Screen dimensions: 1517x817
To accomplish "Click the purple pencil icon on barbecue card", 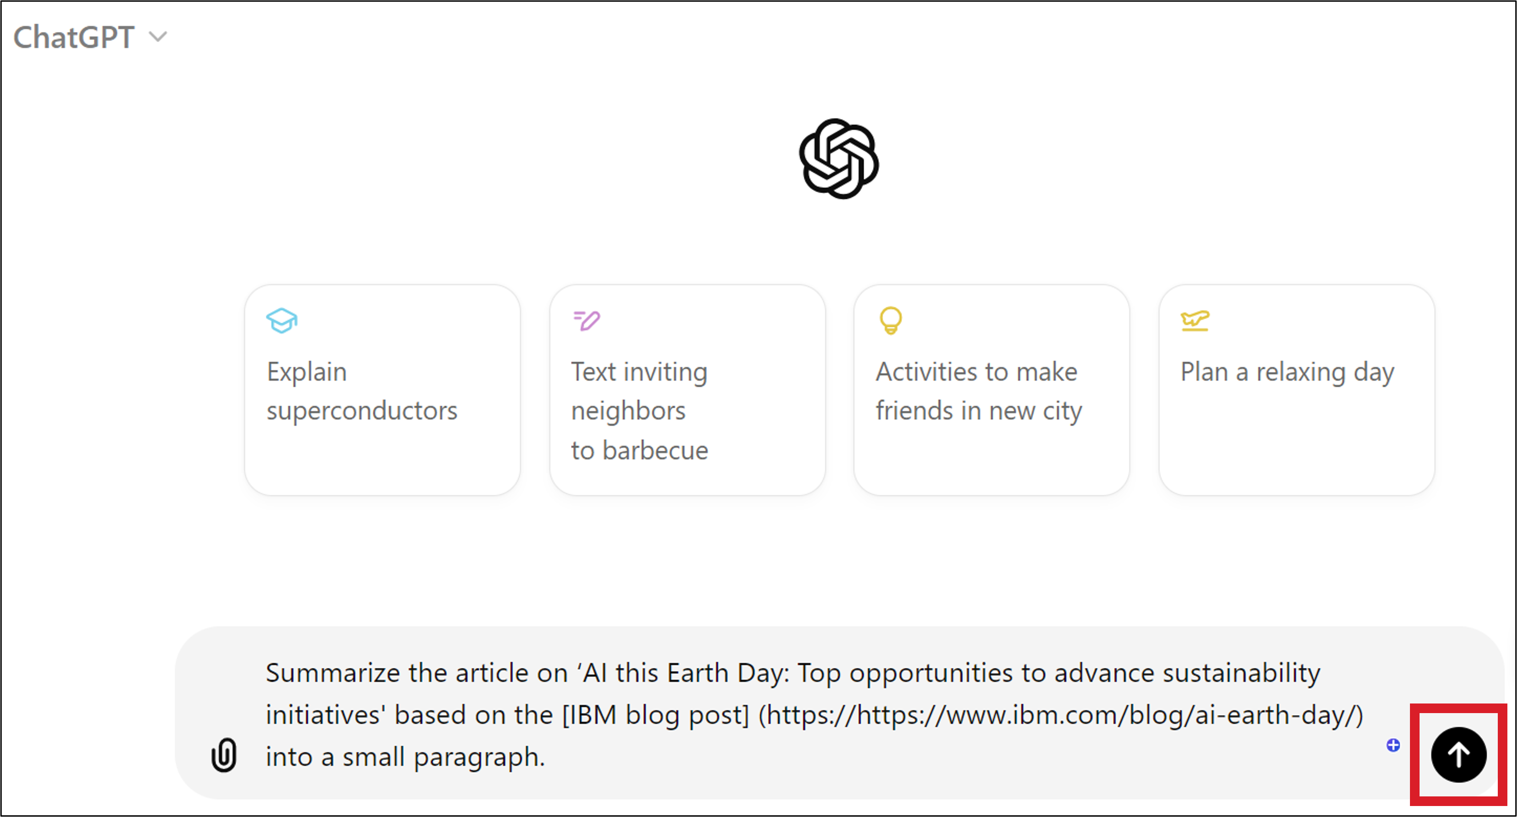I will click(x=586, y=320).
